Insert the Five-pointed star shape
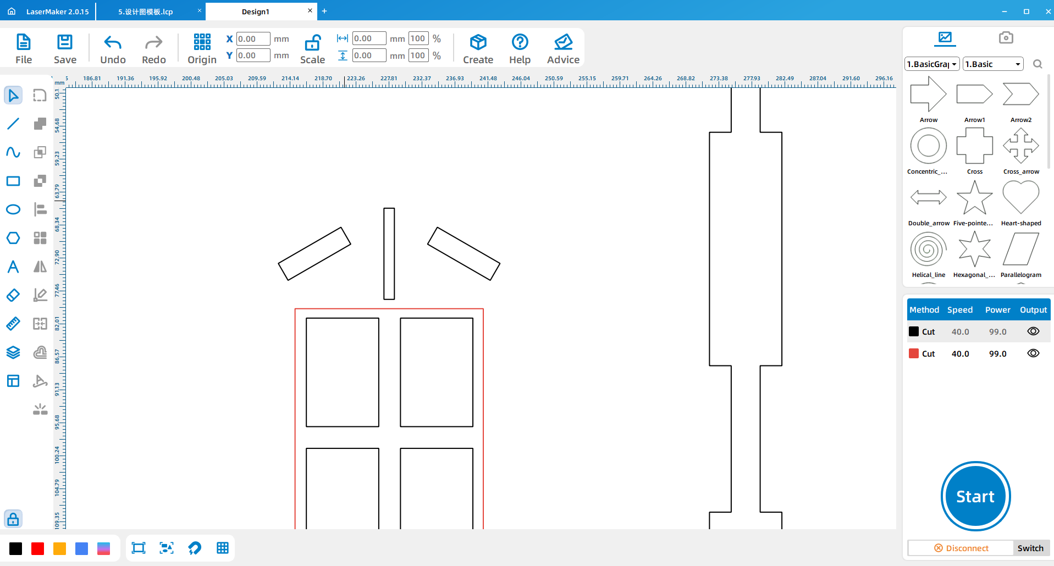Image resolution: width=1054 pixels, height=566 pixels. tap(974, 202)
